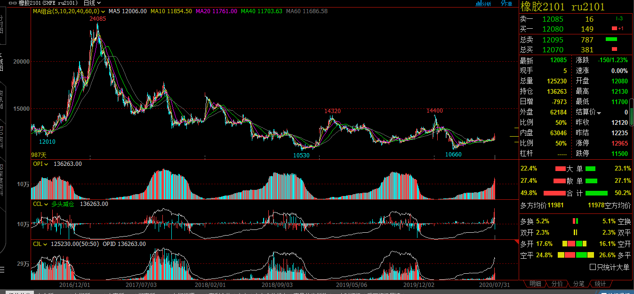
Task: Switch to the 统计 tab
Action: point(600,284)
